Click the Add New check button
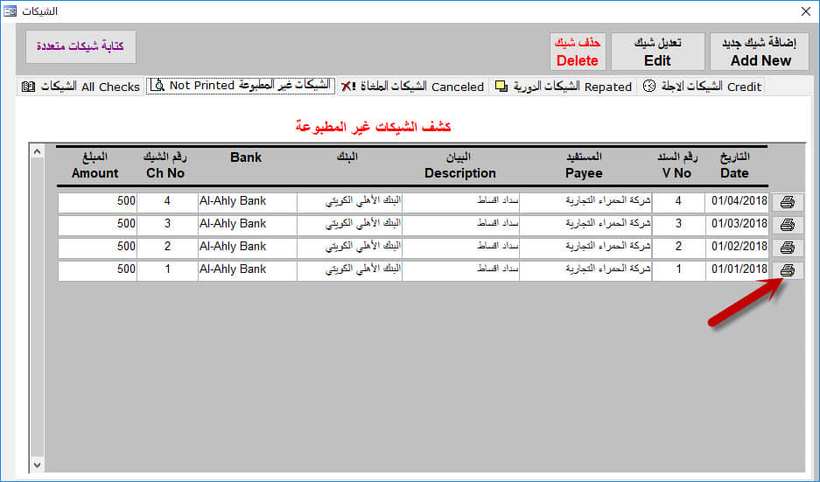820x482 pixels. (x=760, y=52)
